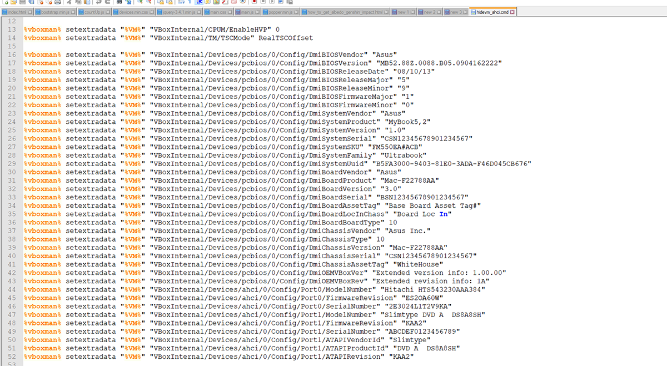Switch to how_to_get_albedo_genshin_impact.html tab

(x=345, y=12)
